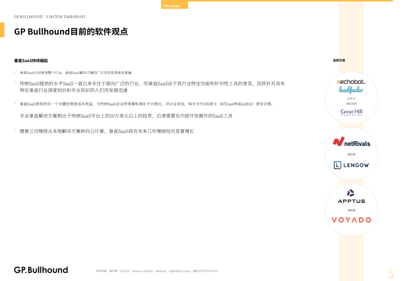Click the source footnote mentioning ClickIT

pos(157,271)
